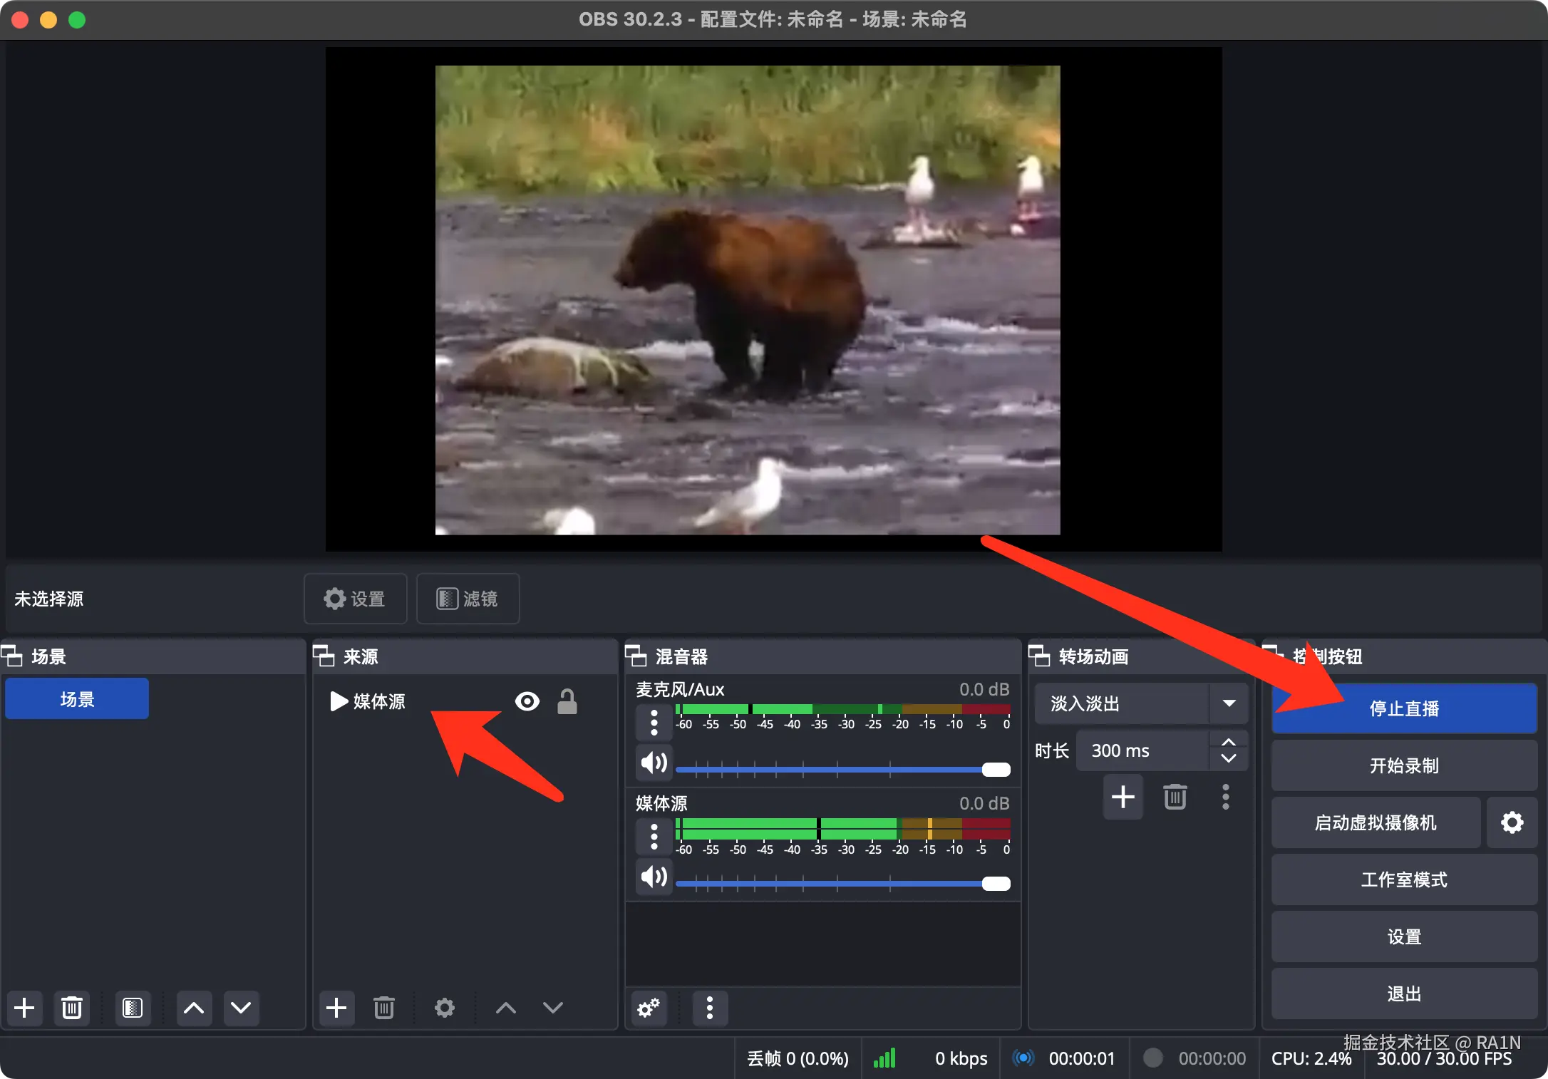Click 停止直播 button
This screenshot has height=1079, width=1548.
pos(1404,708)
